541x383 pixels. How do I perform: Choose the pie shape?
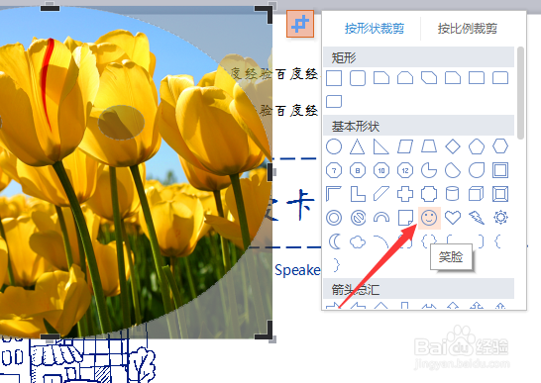click(429, 170)
